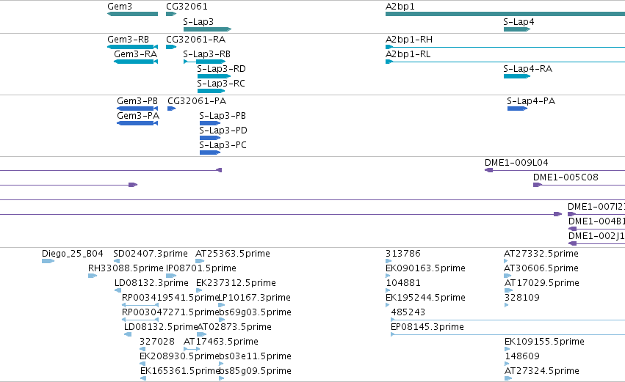
Task: Select the S-Lap4 gene label
Action: click(x=519, y=21)
